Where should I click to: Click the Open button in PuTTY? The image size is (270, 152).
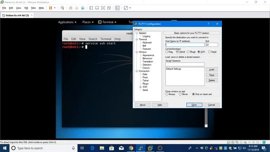pyautogui.click(x=194, y=105)
